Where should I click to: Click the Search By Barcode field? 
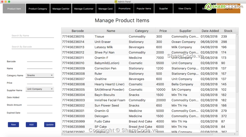33,47
